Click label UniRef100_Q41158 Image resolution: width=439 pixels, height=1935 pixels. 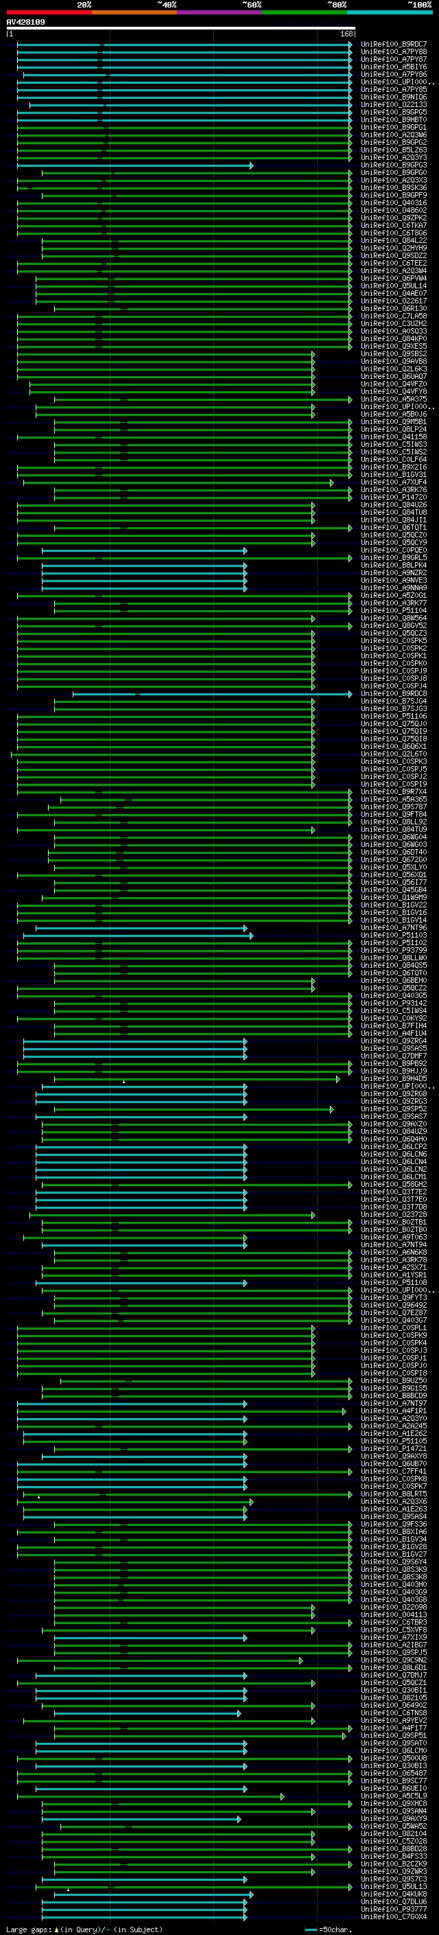point(394,437)
